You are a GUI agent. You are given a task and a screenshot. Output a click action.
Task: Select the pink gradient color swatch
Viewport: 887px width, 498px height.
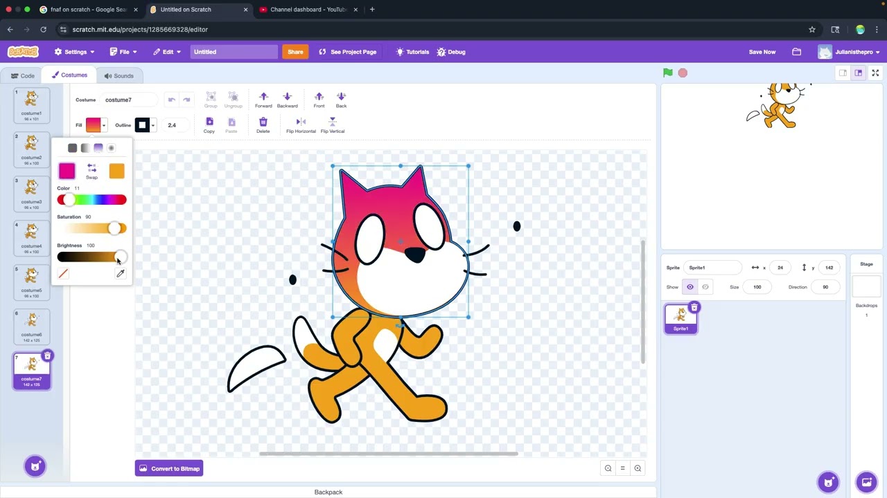[x=67, y=171]
